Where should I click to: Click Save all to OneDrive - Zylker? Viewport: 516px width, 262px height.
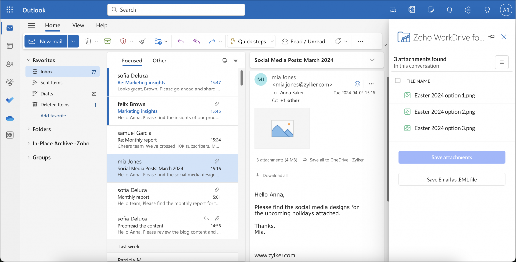click(333, 160)
